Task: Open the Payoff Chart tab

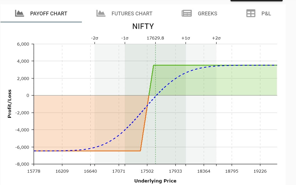Action: coord(41,14)
